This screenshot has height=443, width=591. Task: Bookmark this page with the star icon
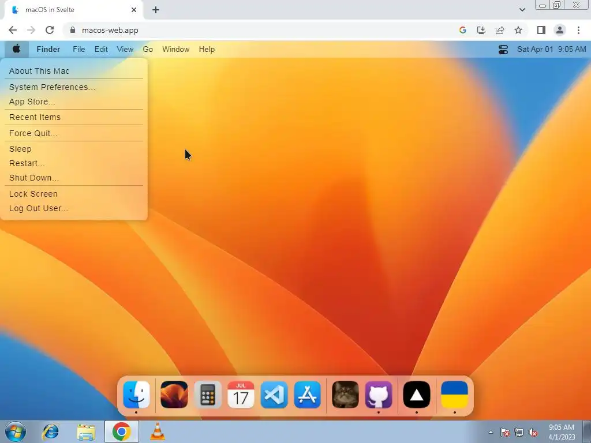518,30
